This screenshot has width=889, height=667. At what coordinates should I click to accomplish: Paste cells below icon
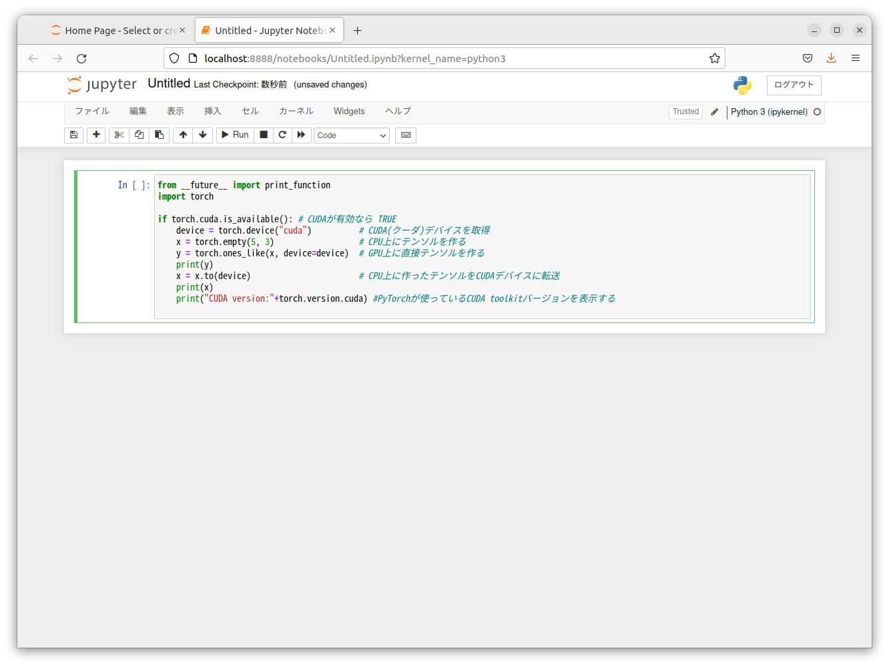(159, 135)
